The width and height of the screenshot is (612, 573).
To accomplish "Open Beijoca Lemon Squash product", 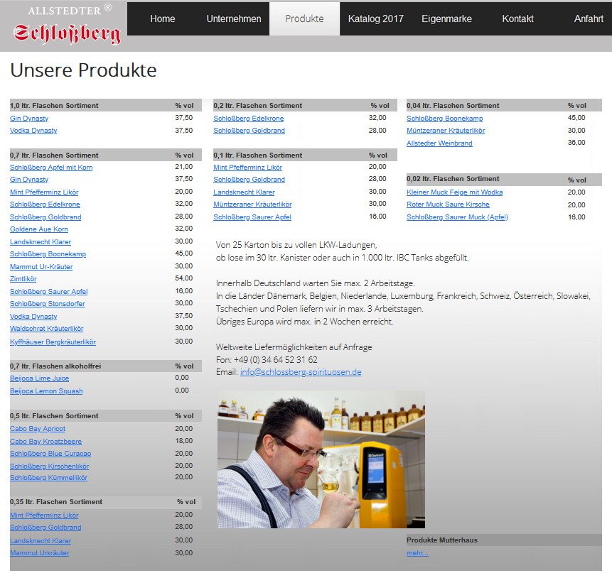I will click(x=46, y=391).
